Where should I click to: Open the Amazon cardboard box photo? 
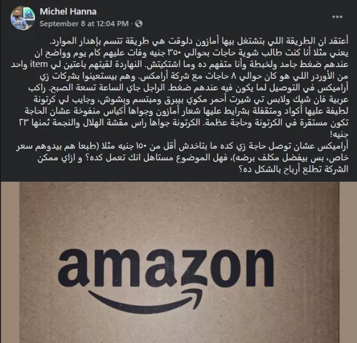(179, 262)
